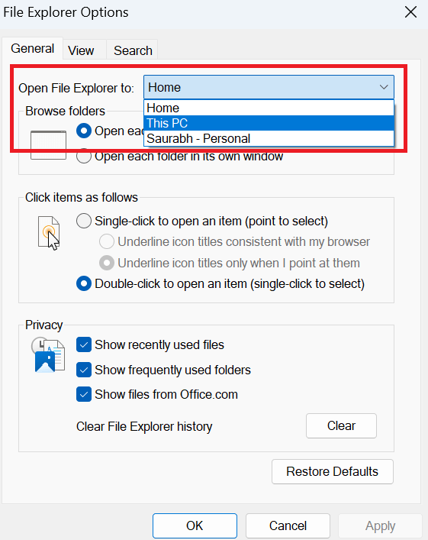Choose Saurabh - Personal from the list

[x=269, y=138]
